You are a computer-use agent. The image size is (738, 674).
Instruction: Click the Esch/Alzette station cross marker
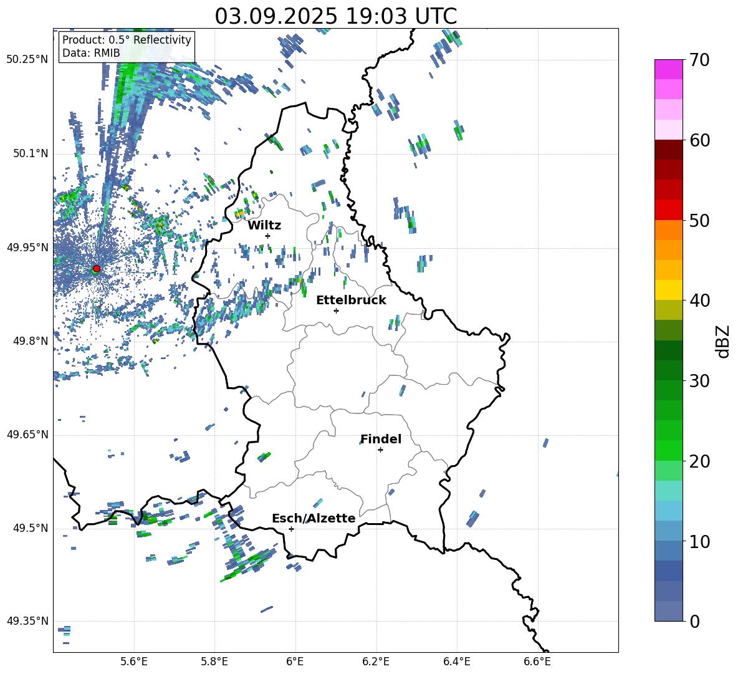pos(291,529)
